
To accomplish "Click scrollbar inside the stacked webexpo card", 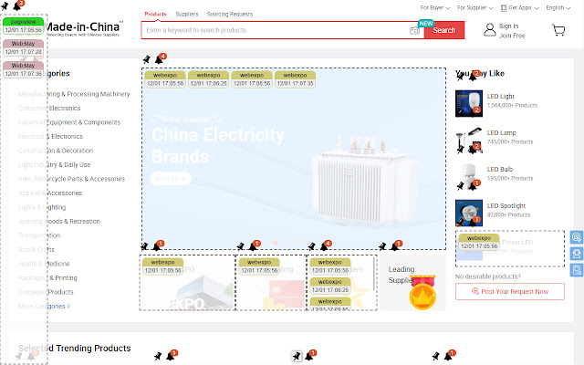I will pyautogui.click(x=374, y=274).
